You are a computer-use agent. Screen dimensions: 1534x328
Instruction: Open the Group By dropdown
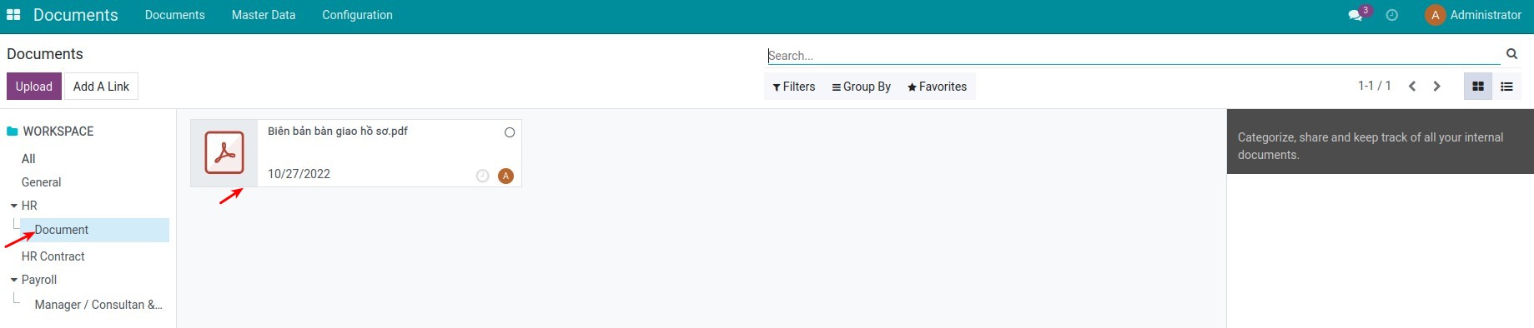[x=861, y=87]
